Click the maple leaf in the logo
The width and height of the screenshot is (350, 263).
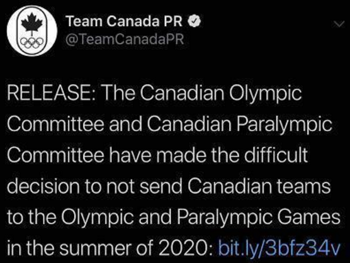[x=32, y=22]
